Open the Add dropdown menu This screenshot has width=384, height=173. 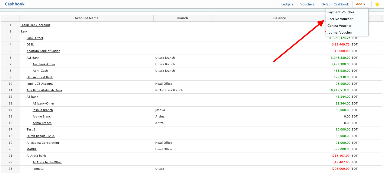coord(360,4)
